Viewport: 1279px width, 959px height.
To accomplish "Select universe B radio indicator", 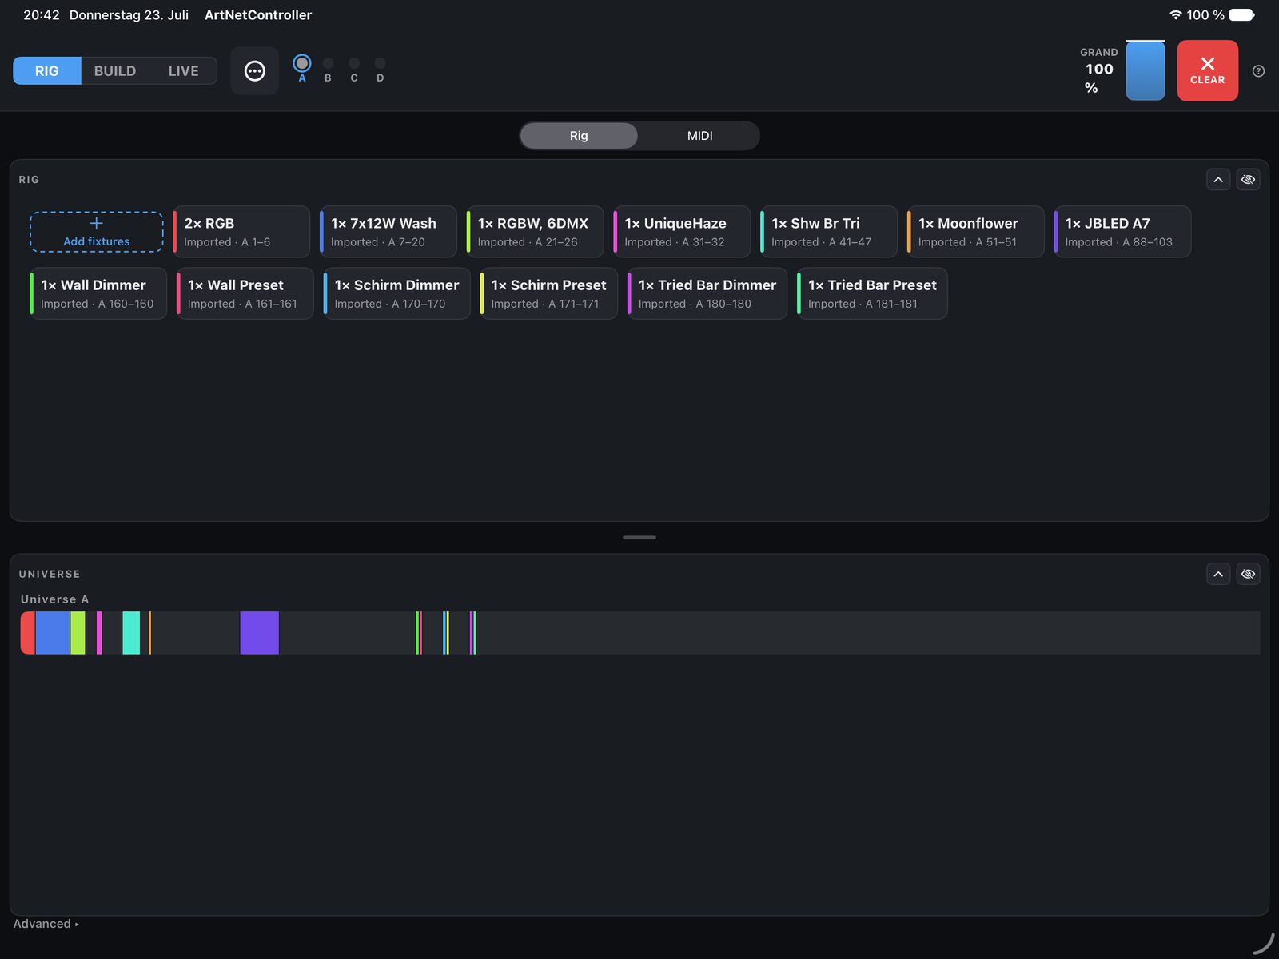I will (328, 64).
